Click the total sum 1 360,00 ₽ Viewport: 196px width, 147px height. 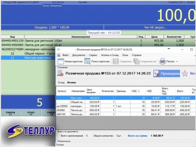click(157, 136)
